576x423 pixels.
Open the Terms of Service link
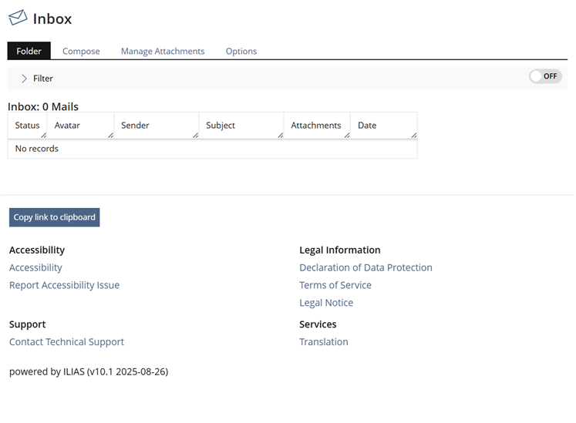pos(335,285)
